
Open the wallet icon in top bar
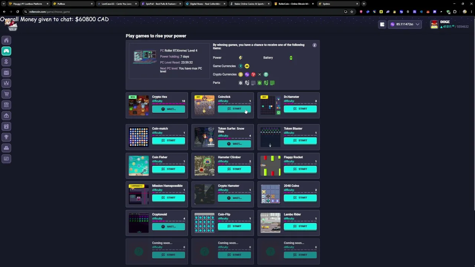click(382, 24)
